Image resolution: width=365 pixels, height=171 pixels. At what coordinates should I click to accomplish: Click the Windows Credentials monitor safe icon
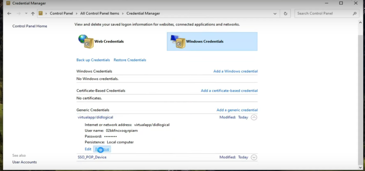coord(178,41)
